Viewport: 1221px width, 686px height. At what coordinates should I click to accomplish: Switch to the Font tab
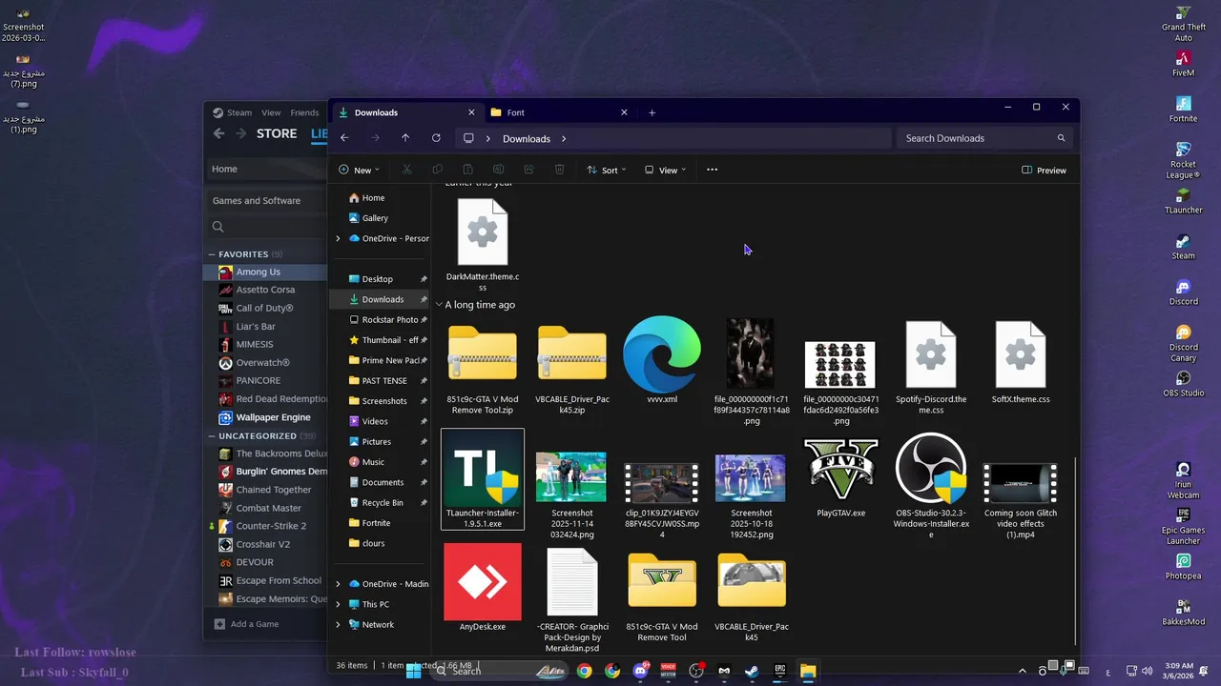[558, 112]
